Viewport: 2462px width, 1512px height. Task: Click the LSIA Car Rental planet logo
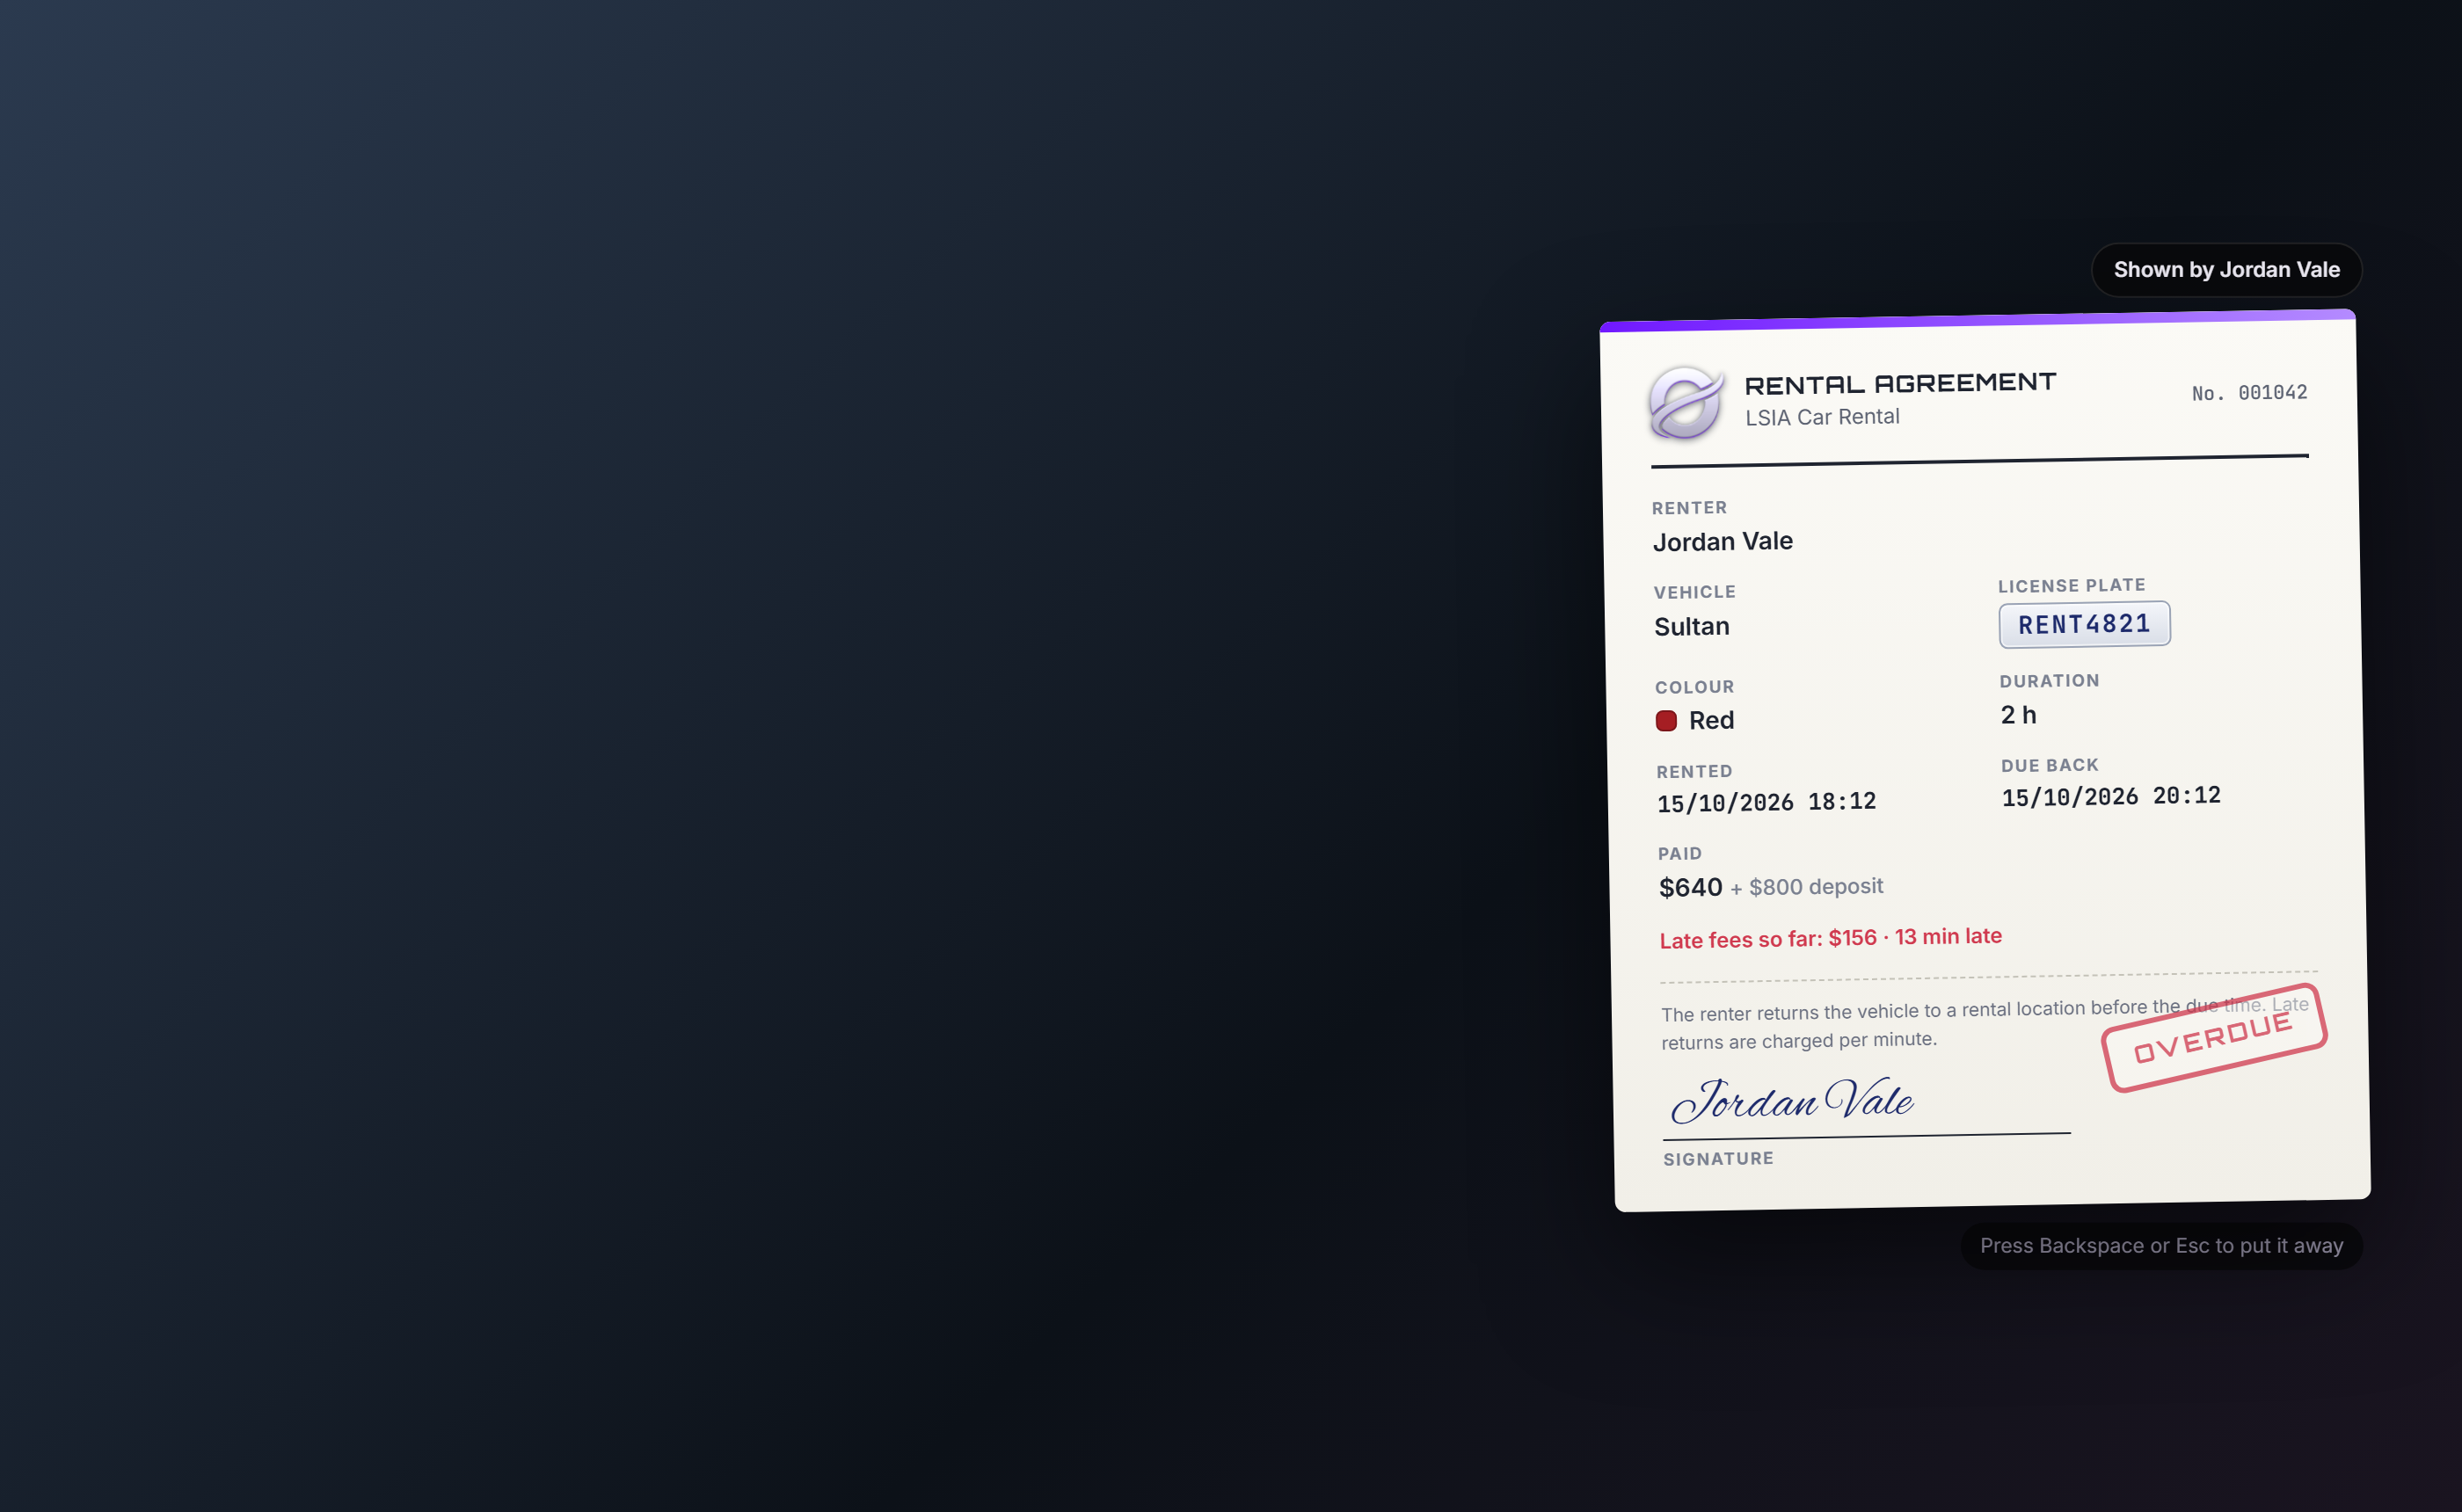pos(1686,403)
